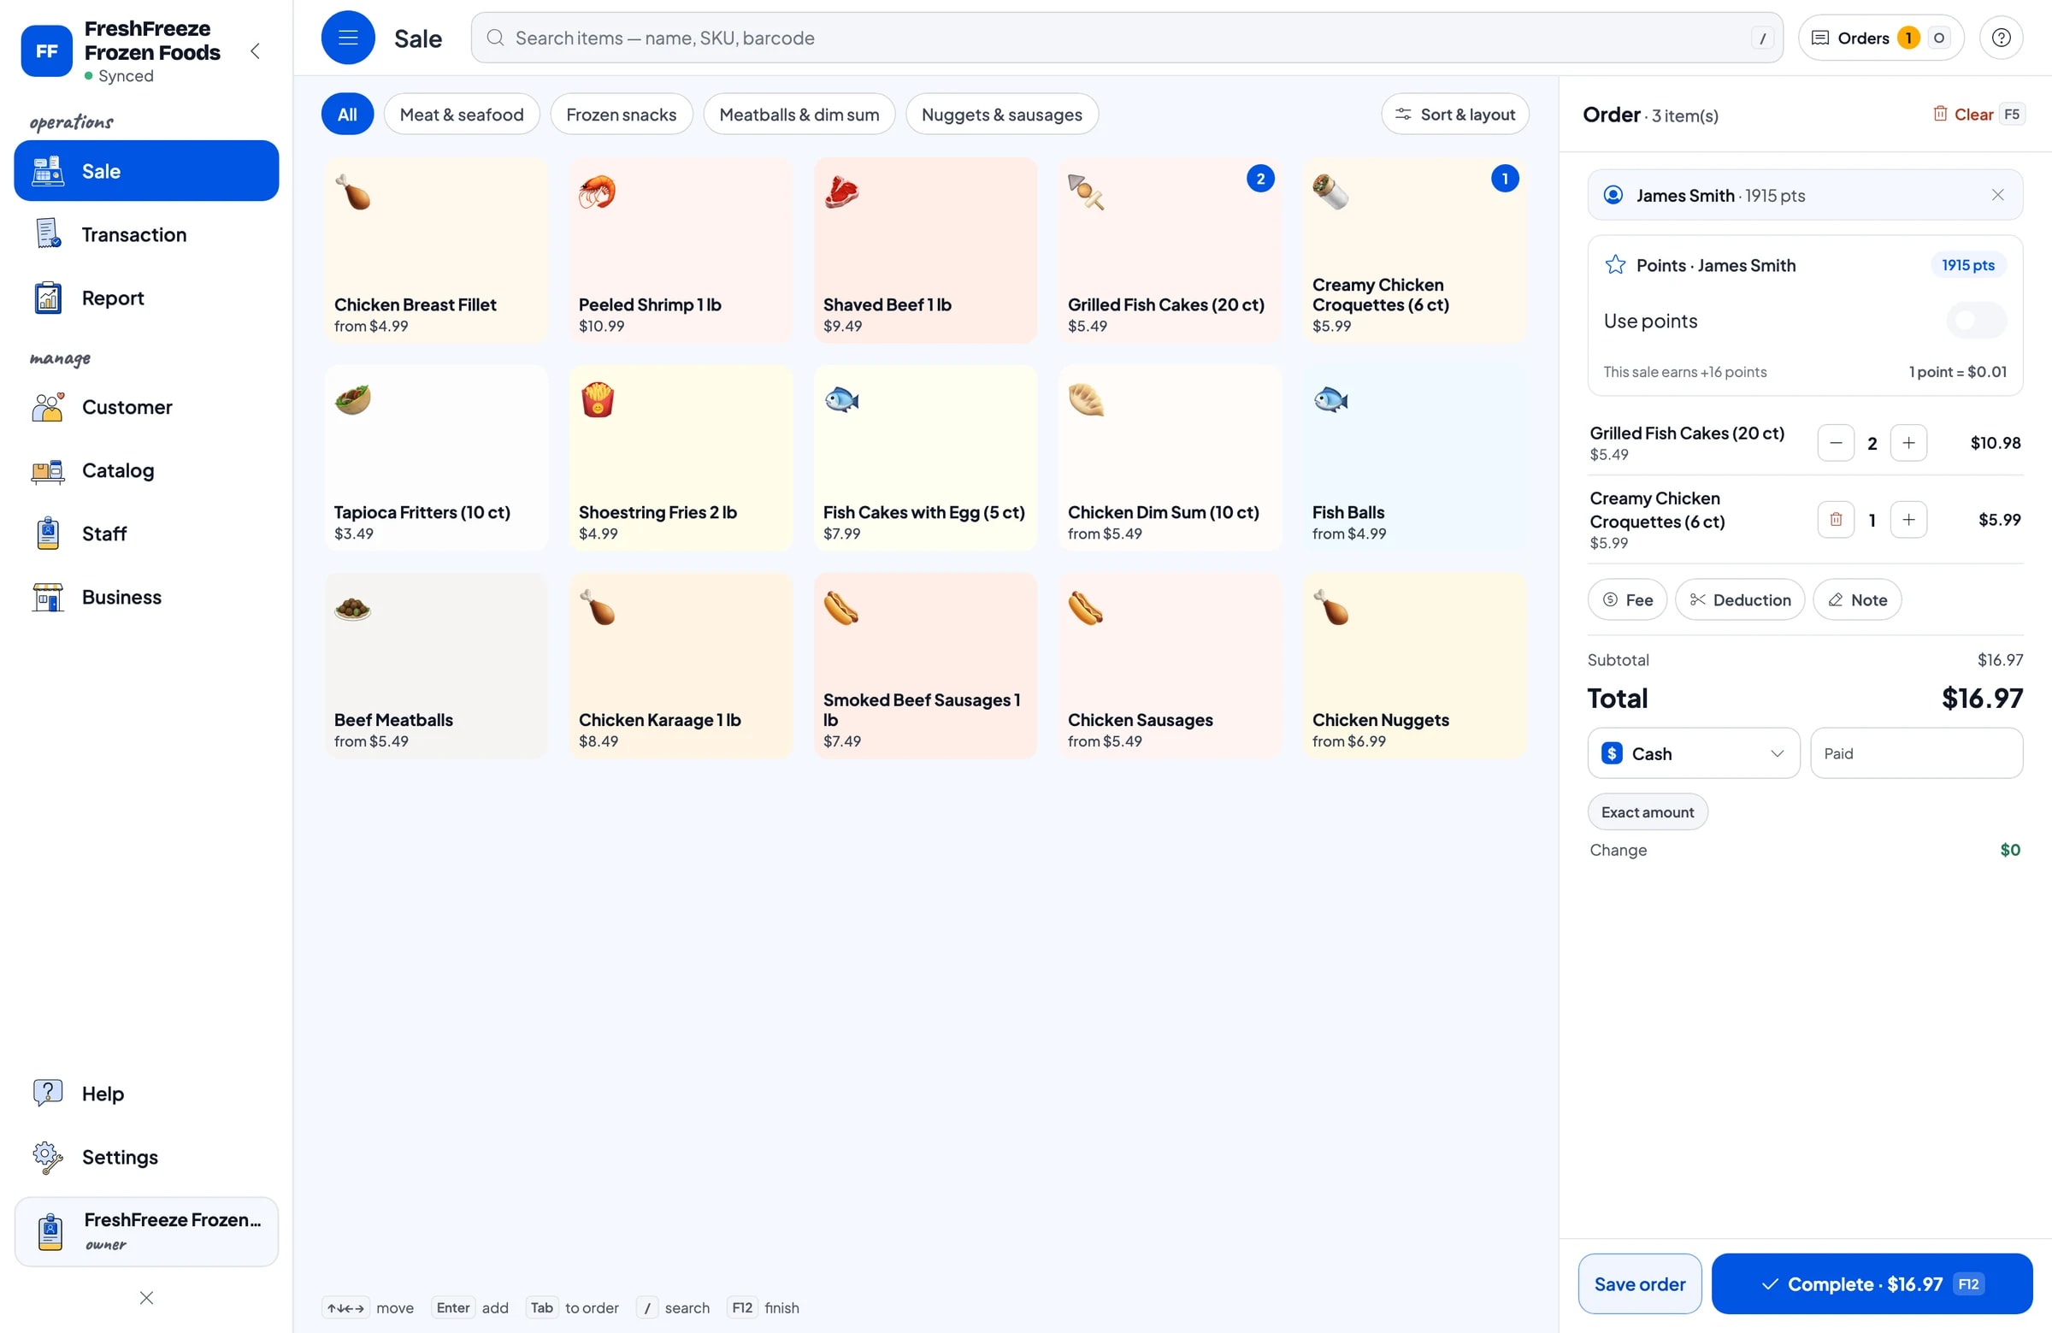Click the blue hamburger menu icon
Screen dimensions: 2052x1333
[x=347, y=38]
